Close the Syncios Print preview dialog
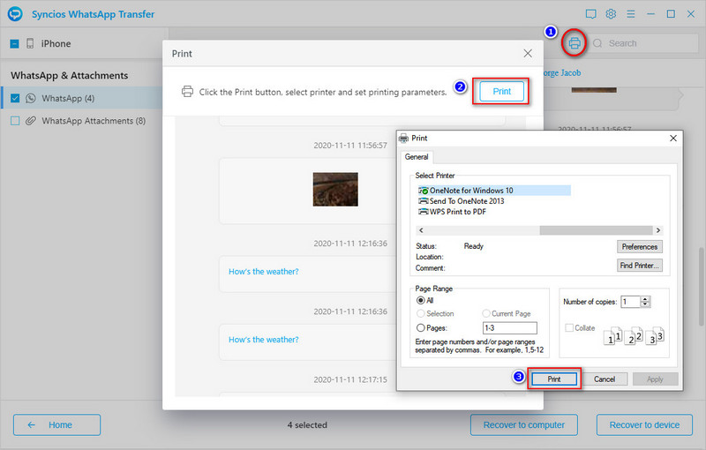Image resolution: width=706 pixels, height=450 pixels. click(x=528, y=53)
